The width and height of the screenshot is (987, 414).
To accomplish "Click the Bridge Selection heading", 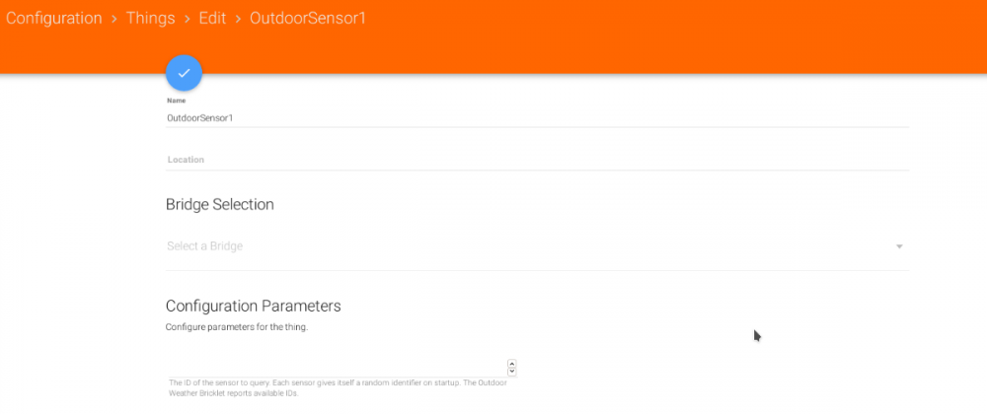I will pyautogui.click(x=220, y=205).
